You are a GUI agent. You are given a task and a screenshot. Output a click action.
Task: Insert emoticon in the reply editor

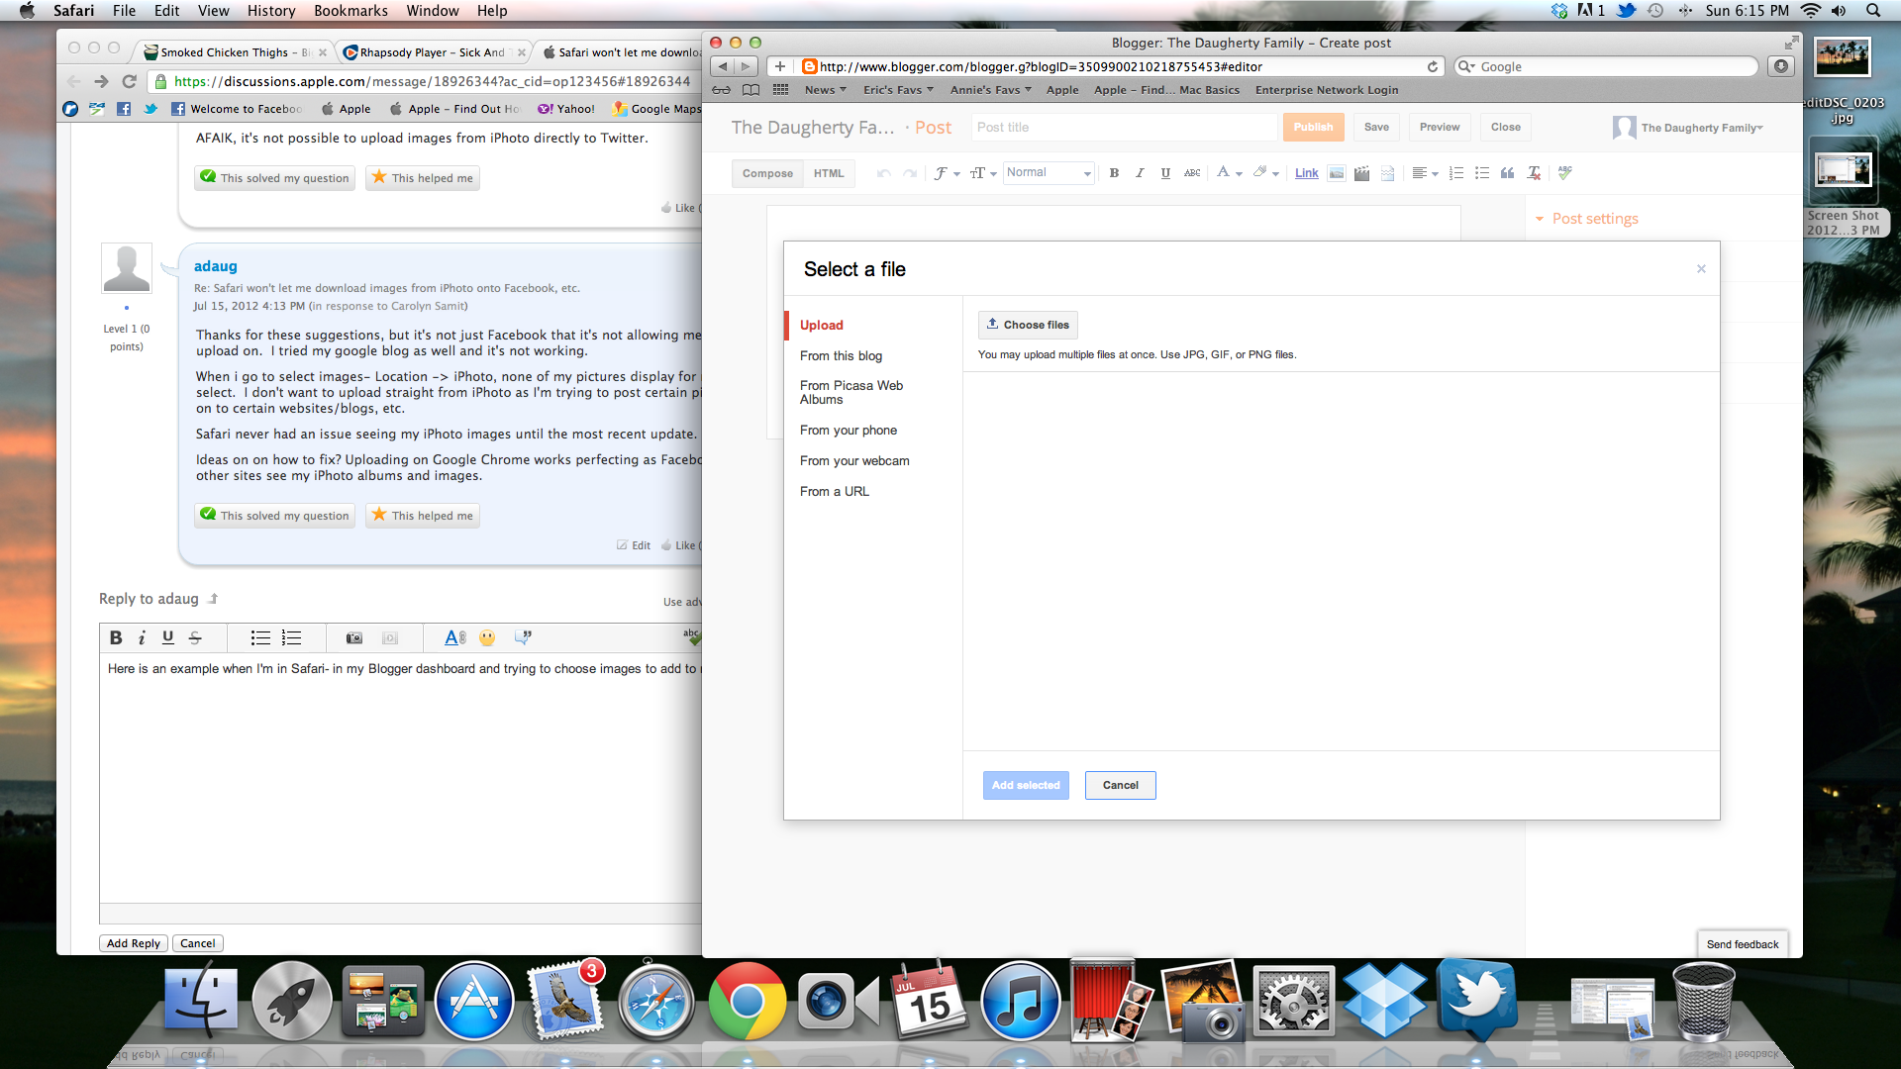tap(486, 638)
